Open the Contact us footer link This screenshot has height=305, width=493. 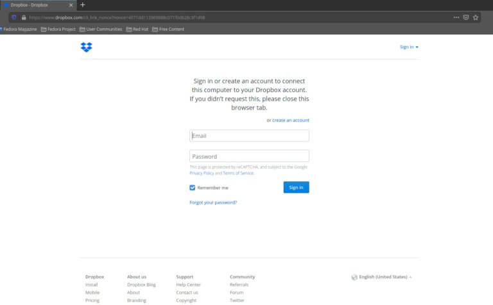187,292
